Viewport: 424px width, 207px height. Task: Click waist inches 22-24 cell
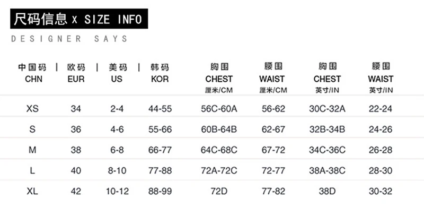381,109
